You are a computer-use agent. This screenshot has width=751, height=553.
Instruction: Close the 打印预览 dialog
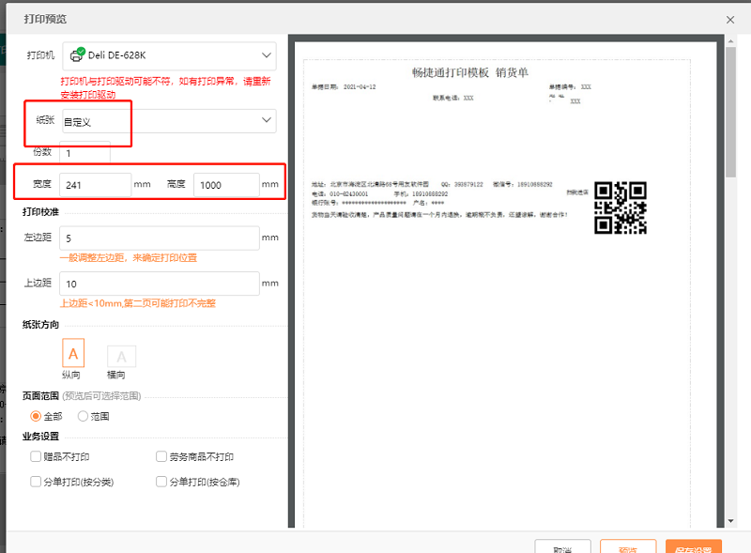coord(730,20)
